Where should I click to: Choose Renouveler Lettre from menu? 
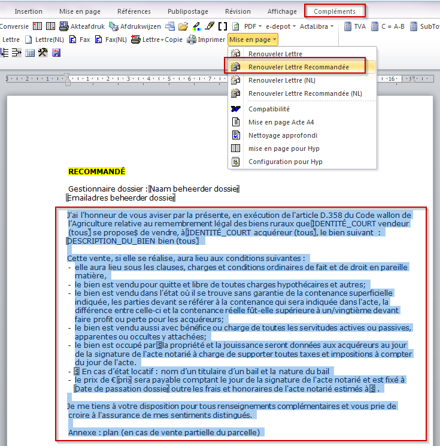(x=302, y=54)
